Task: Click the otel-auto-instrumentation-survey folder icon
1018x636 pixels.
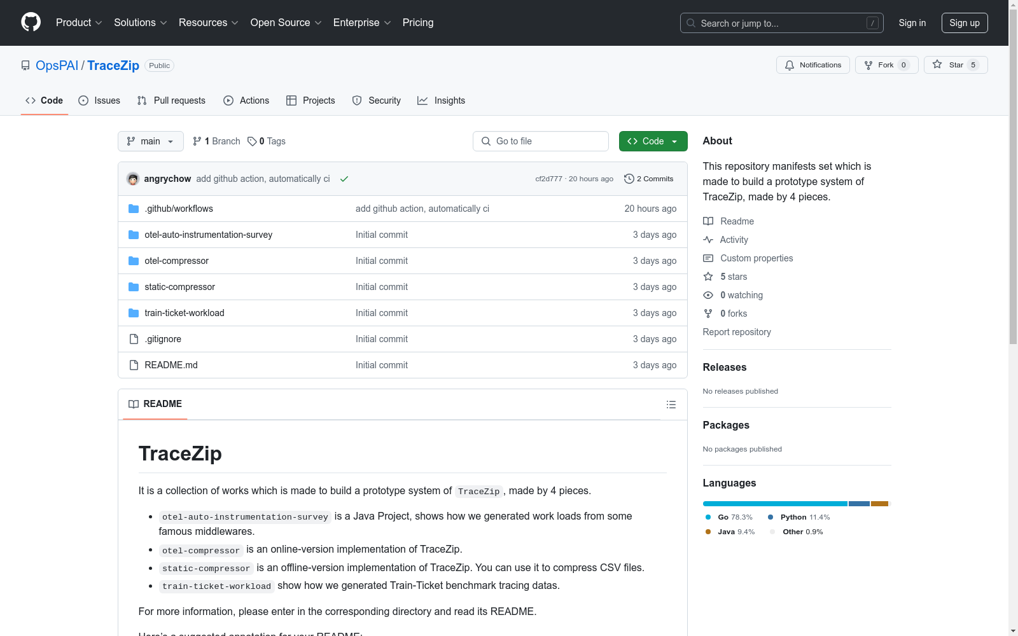Action: point(134,235)
